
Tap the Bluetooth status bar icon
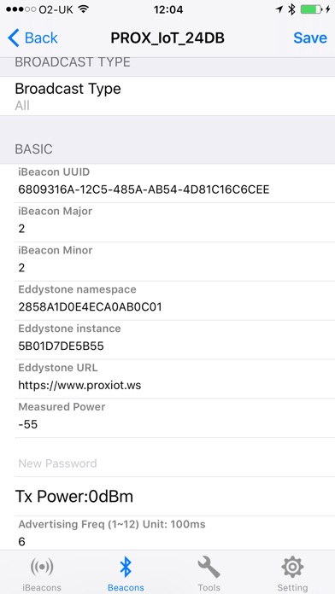click(291, 9)
